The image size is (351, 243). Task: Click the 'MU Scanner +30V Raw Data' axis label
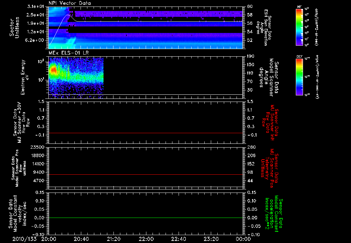[x=21, y=123]
